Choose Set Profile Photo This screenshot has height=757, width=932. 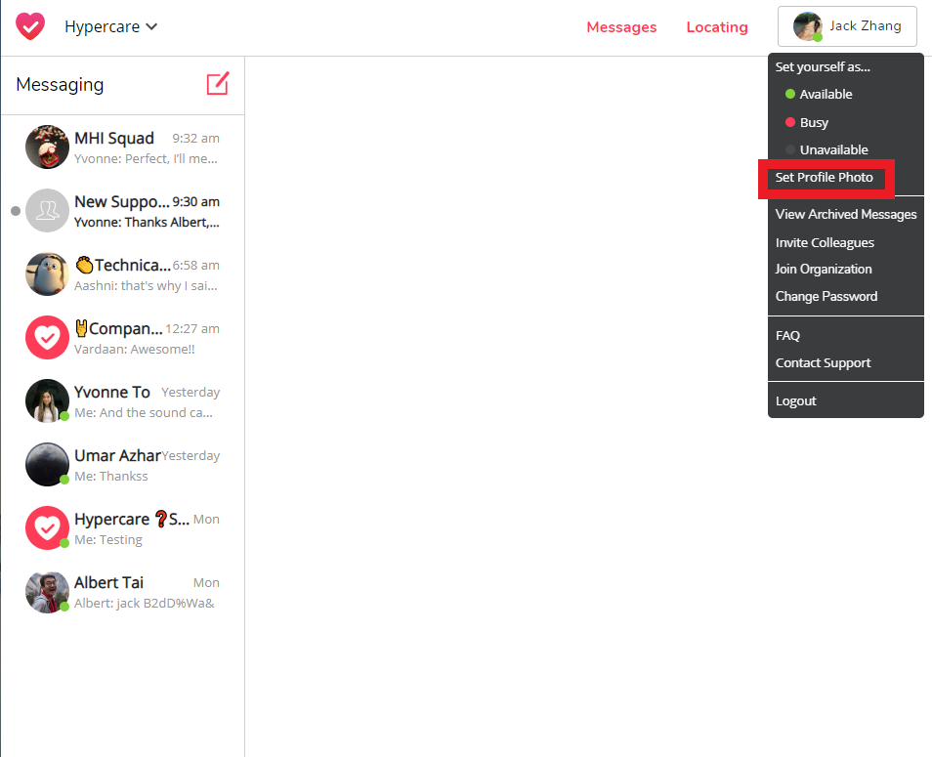pos(824,177)
